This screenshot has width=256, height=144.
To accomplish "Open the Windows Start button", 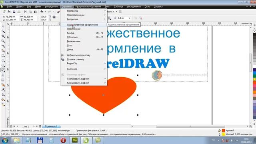I will click(x=5, y=140).
